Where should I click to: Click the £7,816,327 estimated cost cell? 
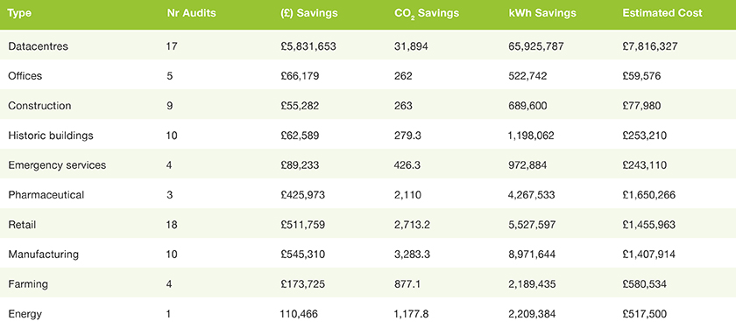(650, 46)
